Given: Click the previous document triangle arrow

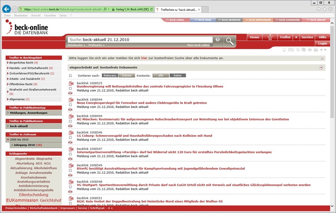Looking at the screenshot, I should [321, 50].
